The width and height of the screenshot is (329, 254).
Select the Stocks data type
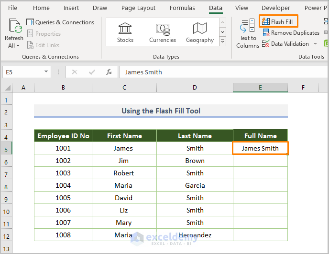click(125, 32)
